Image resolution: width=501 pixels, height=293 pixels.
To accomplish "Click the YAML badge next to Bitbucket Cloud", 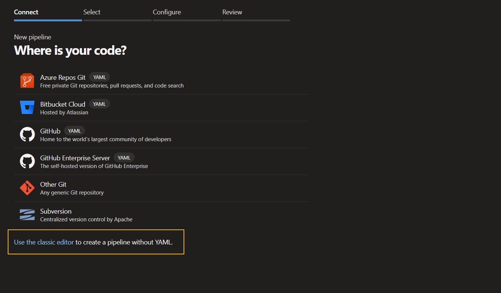I will [99, 104].
